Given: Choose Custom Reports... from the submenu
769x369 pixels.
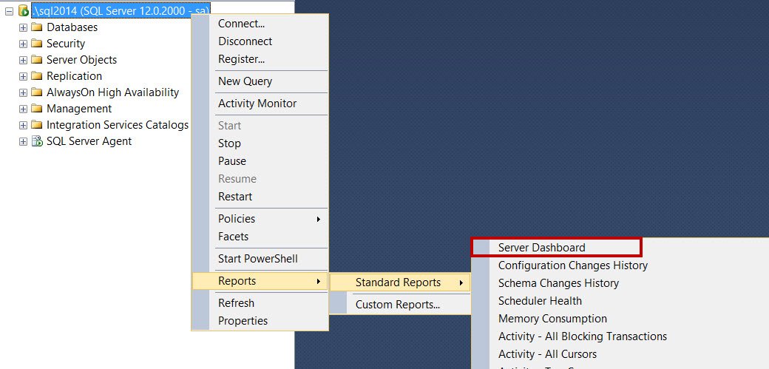Looking at the screenshot, I should pos(400,305).
